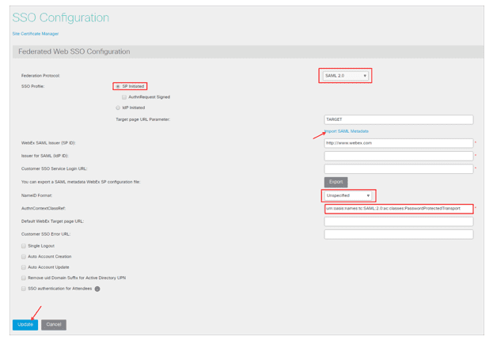The width and height of the screenshot is (493, 344).
Task: Click the NameID Format label
Action: point(36,195)
